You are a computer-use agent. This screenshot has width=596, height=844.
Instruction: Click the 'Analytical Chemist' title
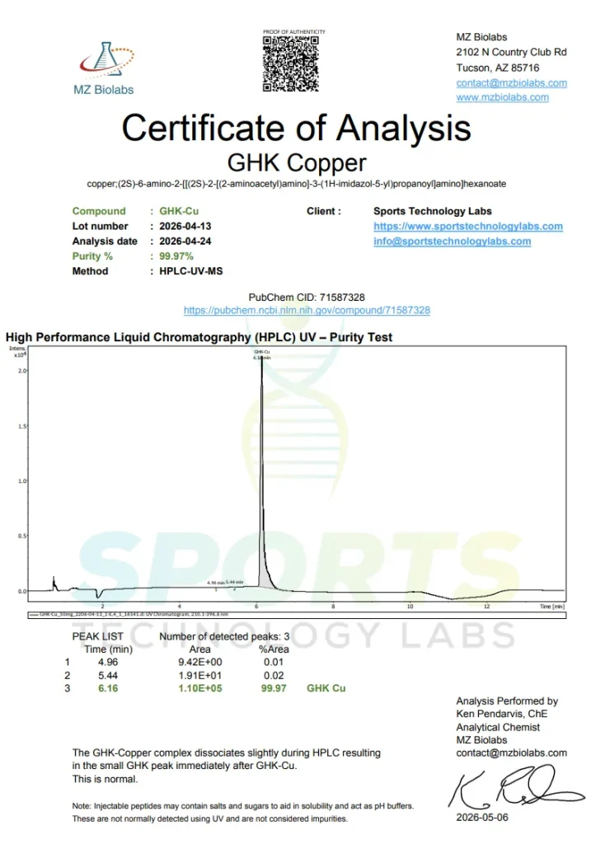pos(498,727)
